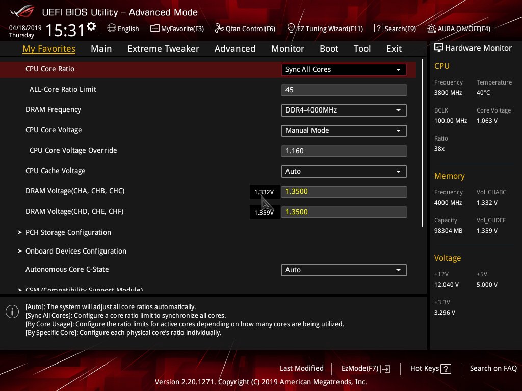The image size is (522, 391).
Task: Expand Onboard Devices Configuration submenu
Action: (72, 252)
